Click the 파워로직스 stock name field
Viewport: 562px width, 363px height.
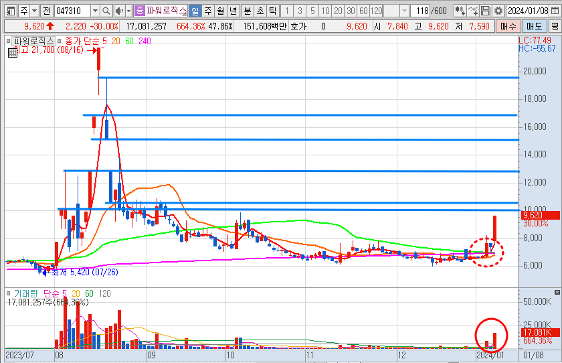click(x=166, y=11)
